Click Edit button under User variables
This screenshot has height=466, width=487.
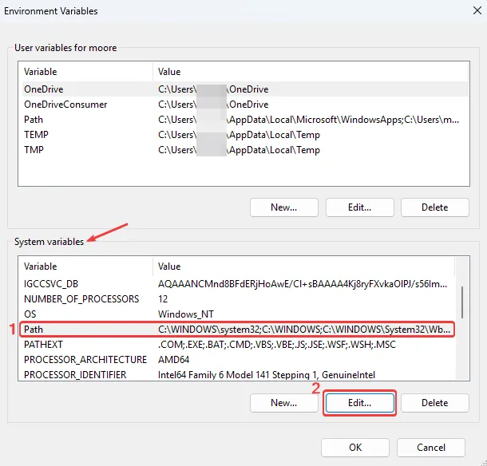point(359,207)
